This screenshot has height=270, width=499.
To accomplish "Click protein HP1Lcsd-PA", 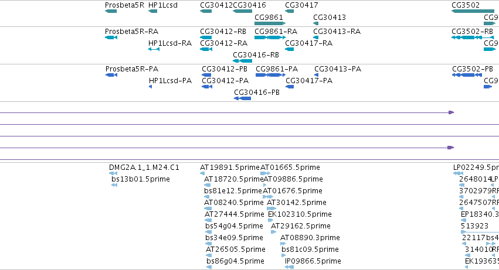I will [x=170, y=81].
